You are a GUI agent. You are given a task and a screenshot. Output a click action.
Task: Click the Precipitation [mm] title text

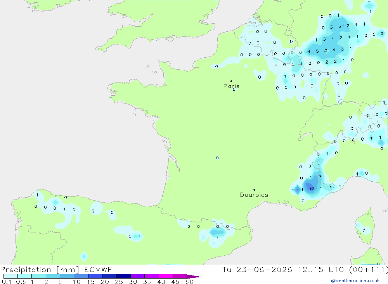(40, 270)
